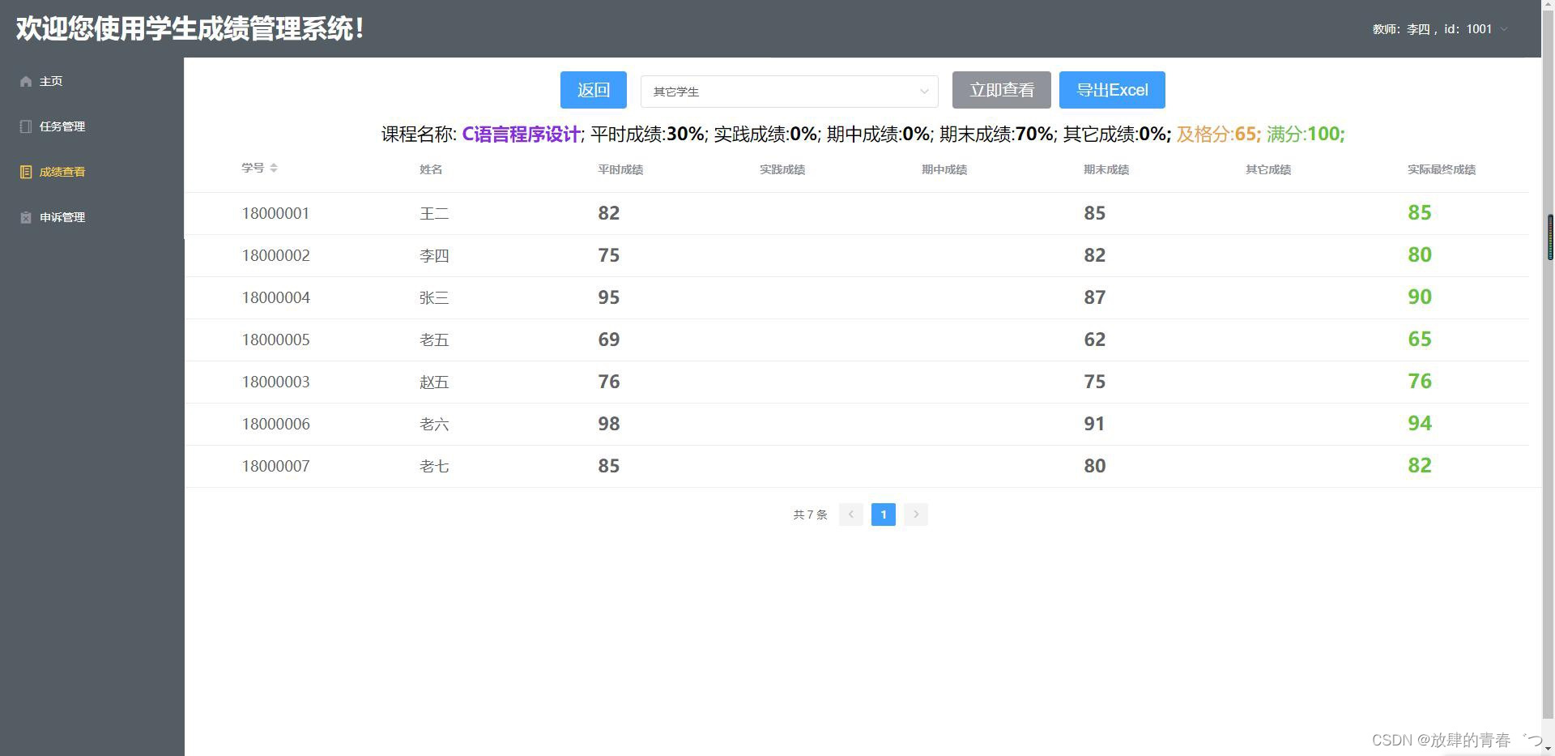Click the 期中成绩 column header
Image resolution: width=1555 pixels, height=756 pixels.
944,169
